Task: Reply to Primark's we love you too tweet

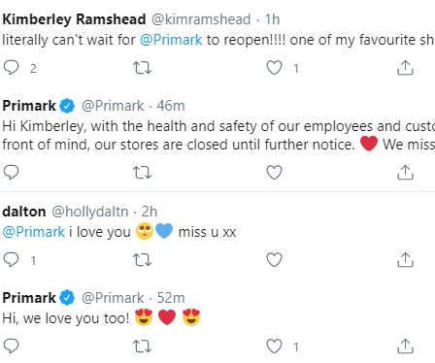Action: pyautogui.click(x=11, y=346)
